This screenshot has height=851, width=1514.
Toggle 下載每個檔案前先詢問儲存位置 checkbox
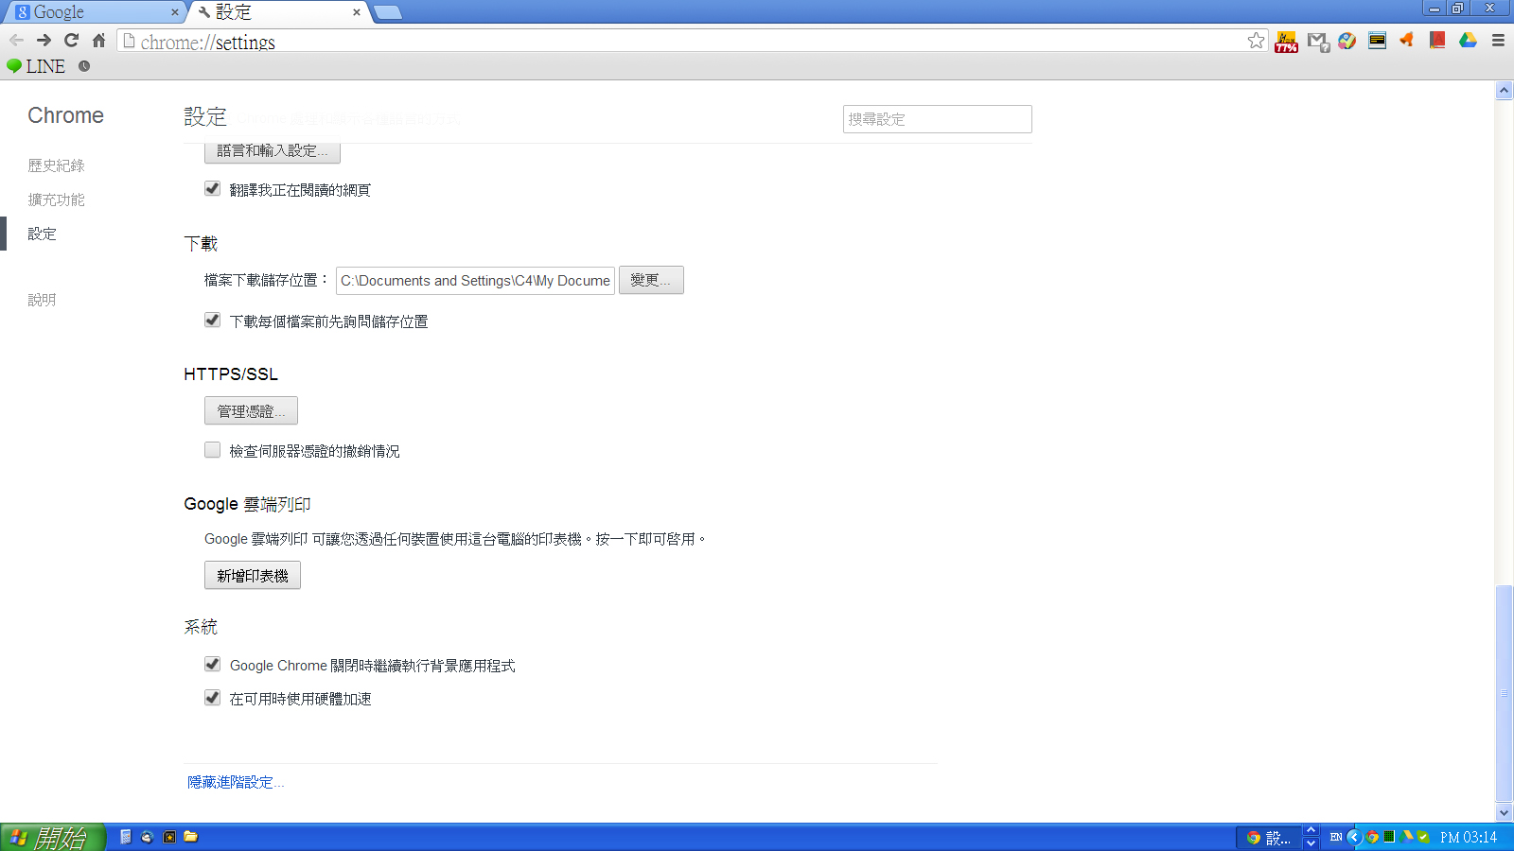[x=213, y=321]
